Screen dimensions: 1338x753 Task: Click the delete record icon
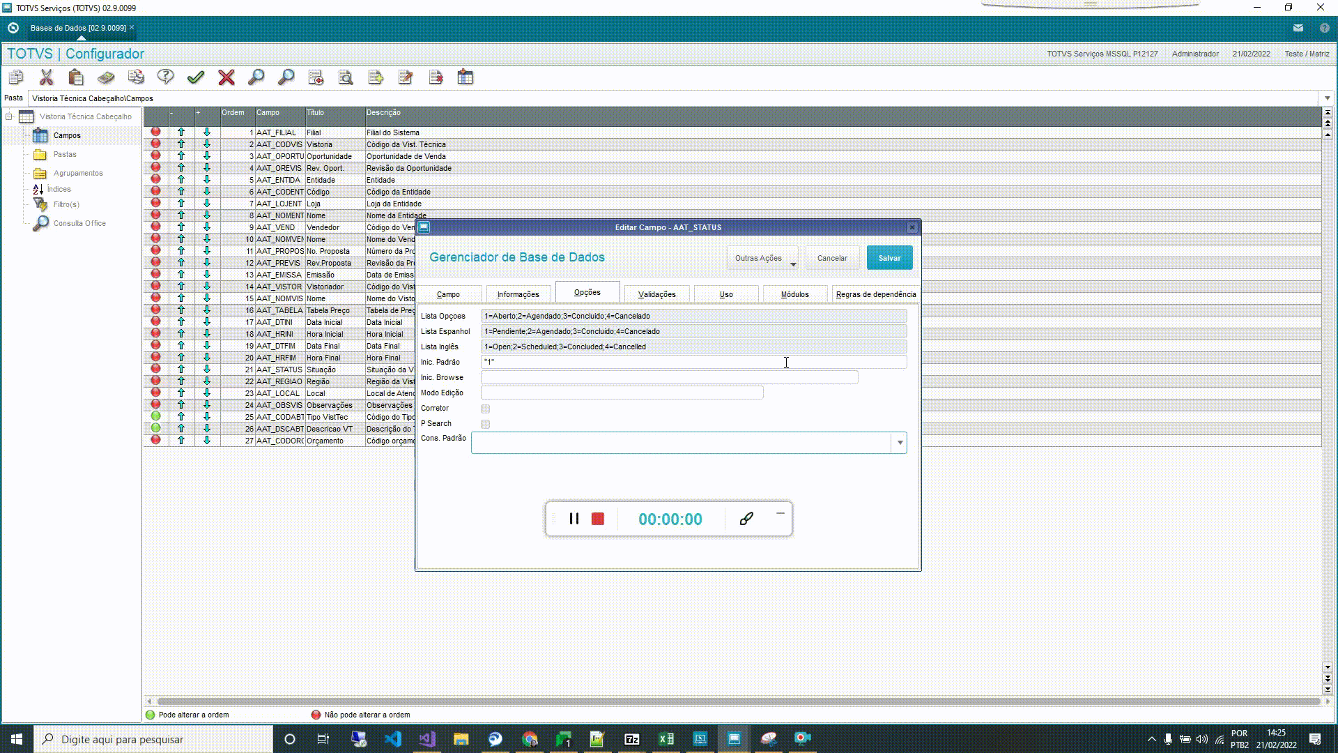[x=436, y=77]
